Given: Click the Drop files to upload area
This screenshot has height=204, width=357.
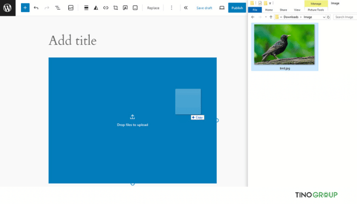Looking at the screenshot, I should click(133, 120).
